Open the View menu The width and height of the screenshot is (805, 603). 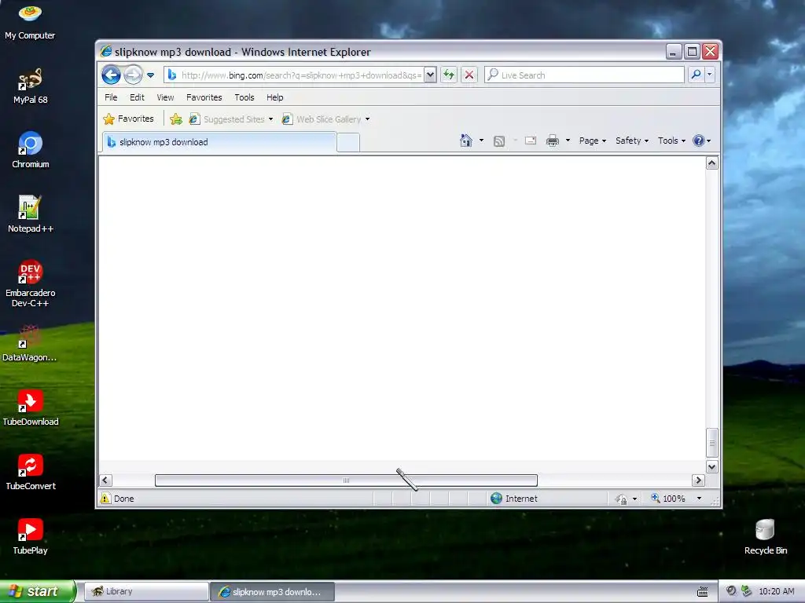pos(165,97)
